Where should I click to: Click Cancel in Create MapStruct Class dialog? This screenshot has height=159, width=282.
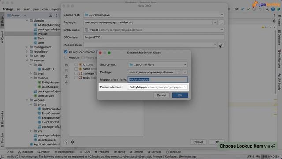pyautogui.click(x=161, y=95)
